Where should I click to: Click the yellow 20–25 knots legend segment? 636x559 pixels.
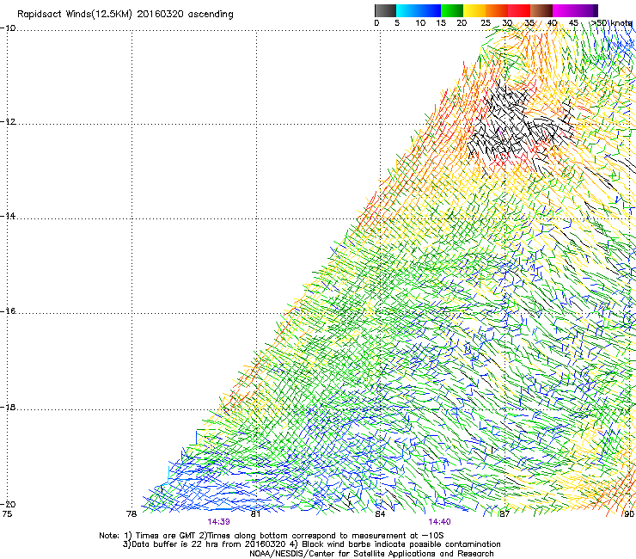tap(474, 10)
